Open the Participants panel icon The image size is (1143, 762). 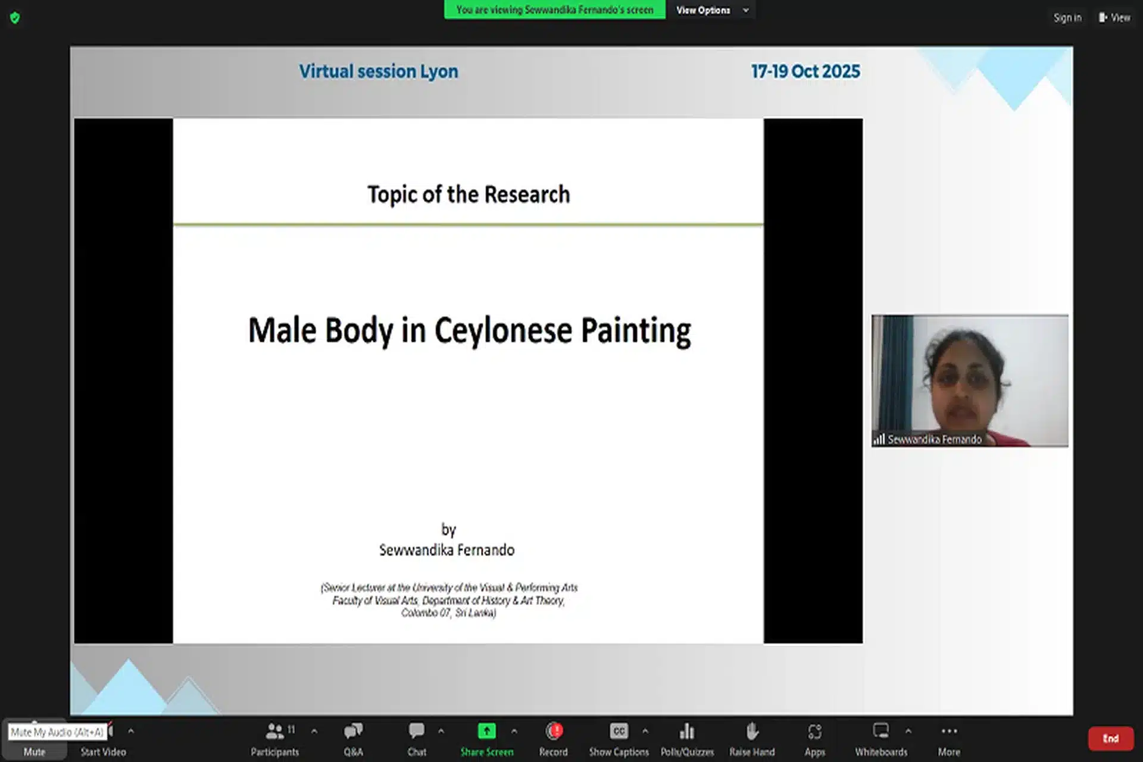[274, 731]
